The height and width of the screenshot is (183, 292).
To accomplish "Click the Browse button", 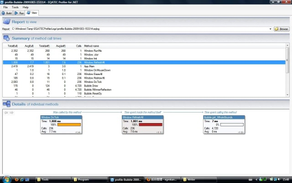I will [x=282, y=29].
